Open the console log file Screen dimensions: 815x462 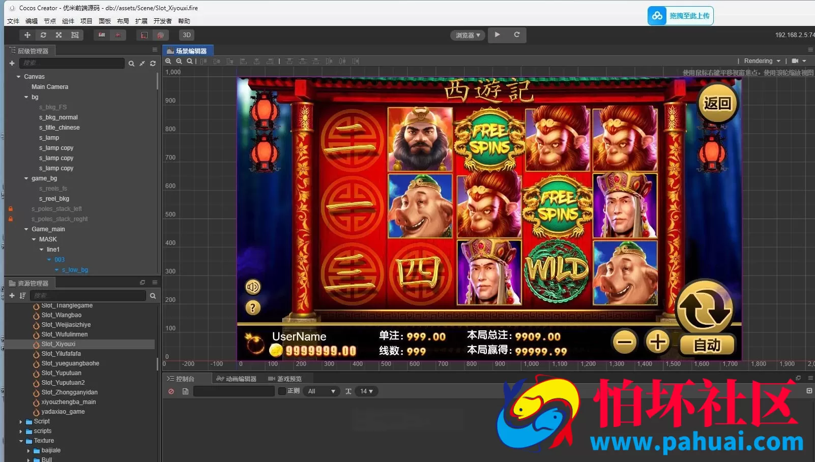(x=185, y=391)
